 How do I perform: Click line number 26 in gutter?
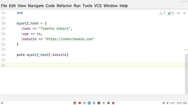(3, 65)
